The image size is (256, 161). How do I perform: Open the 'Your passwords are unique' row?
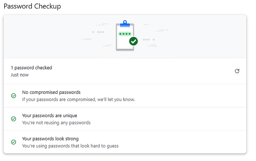pos(125,119)
